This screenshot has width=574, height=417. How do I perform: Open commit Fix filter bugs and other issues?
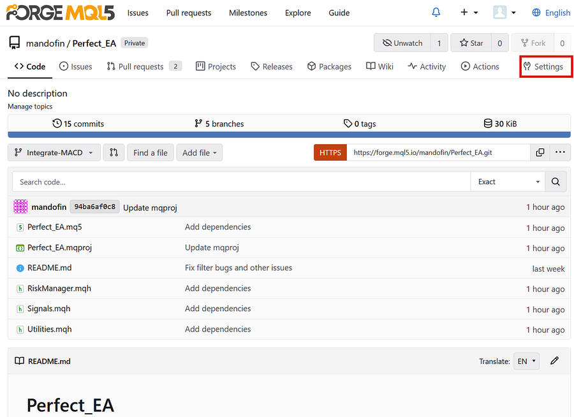click(x=239, y=268)
